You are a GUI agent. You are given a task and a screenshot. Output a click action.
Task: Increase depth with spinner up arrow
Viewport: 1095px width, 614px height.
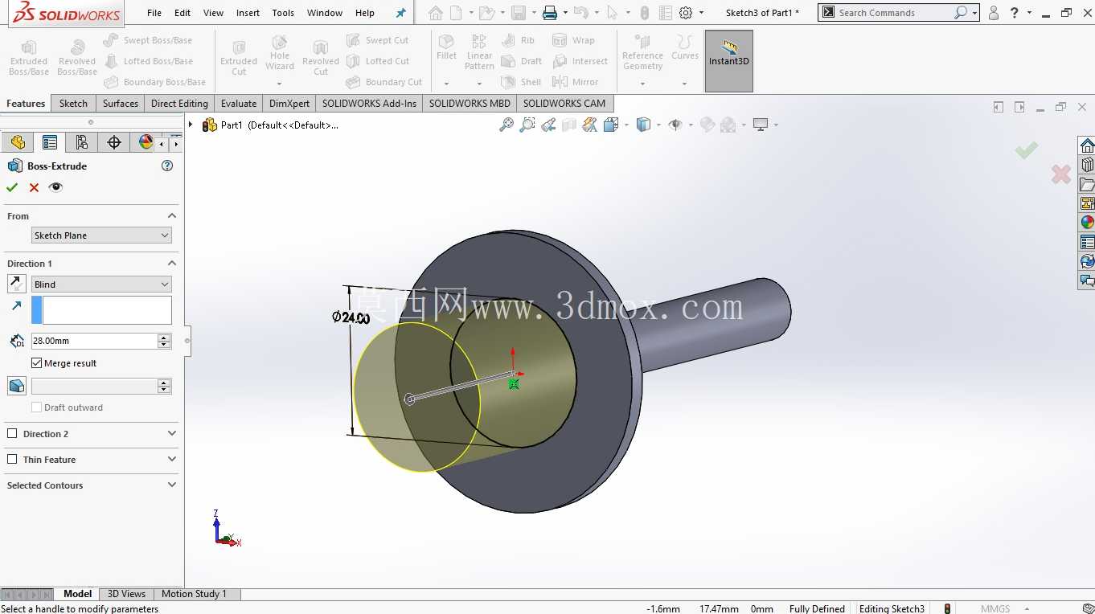pyautogui.click(x=165, y=338)
